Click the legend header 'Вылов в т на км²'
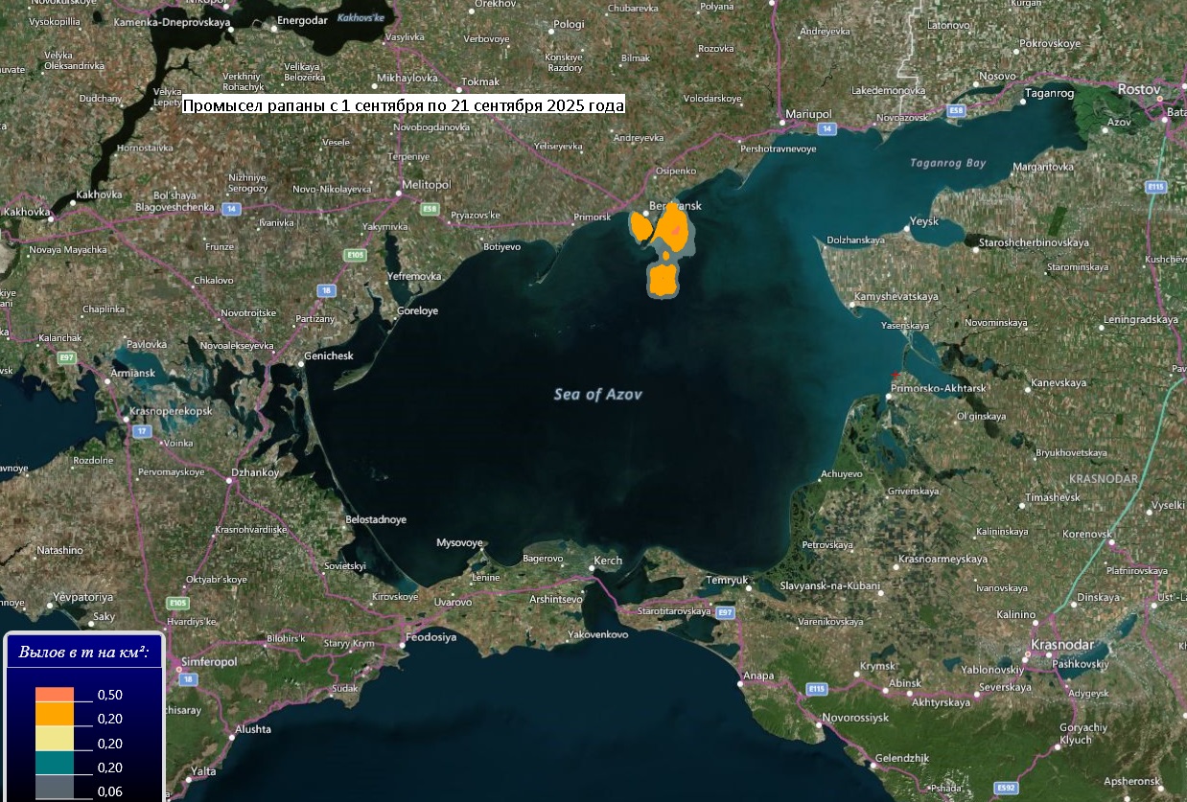The height and width of the screenshot is (802, 1187). pyautogui.click(x=83, y=653)
